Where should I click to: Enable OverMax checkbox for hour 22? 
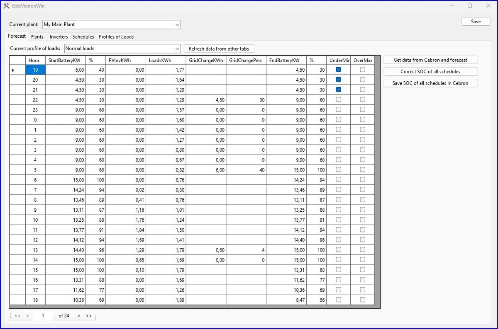[362, 100]
